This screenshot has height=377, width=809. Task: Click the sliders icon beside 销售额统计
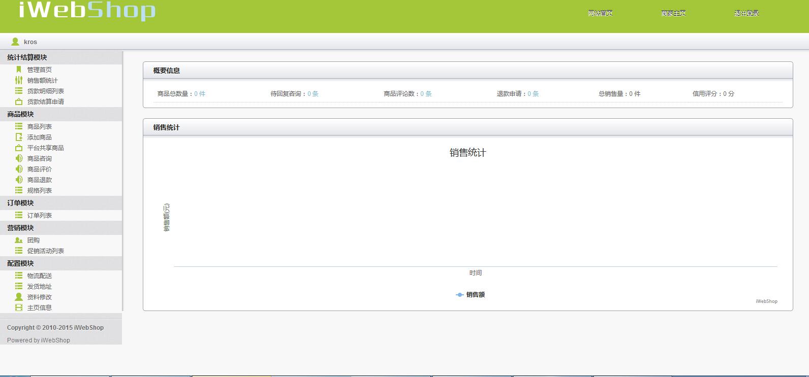click(x=19, y=80)
